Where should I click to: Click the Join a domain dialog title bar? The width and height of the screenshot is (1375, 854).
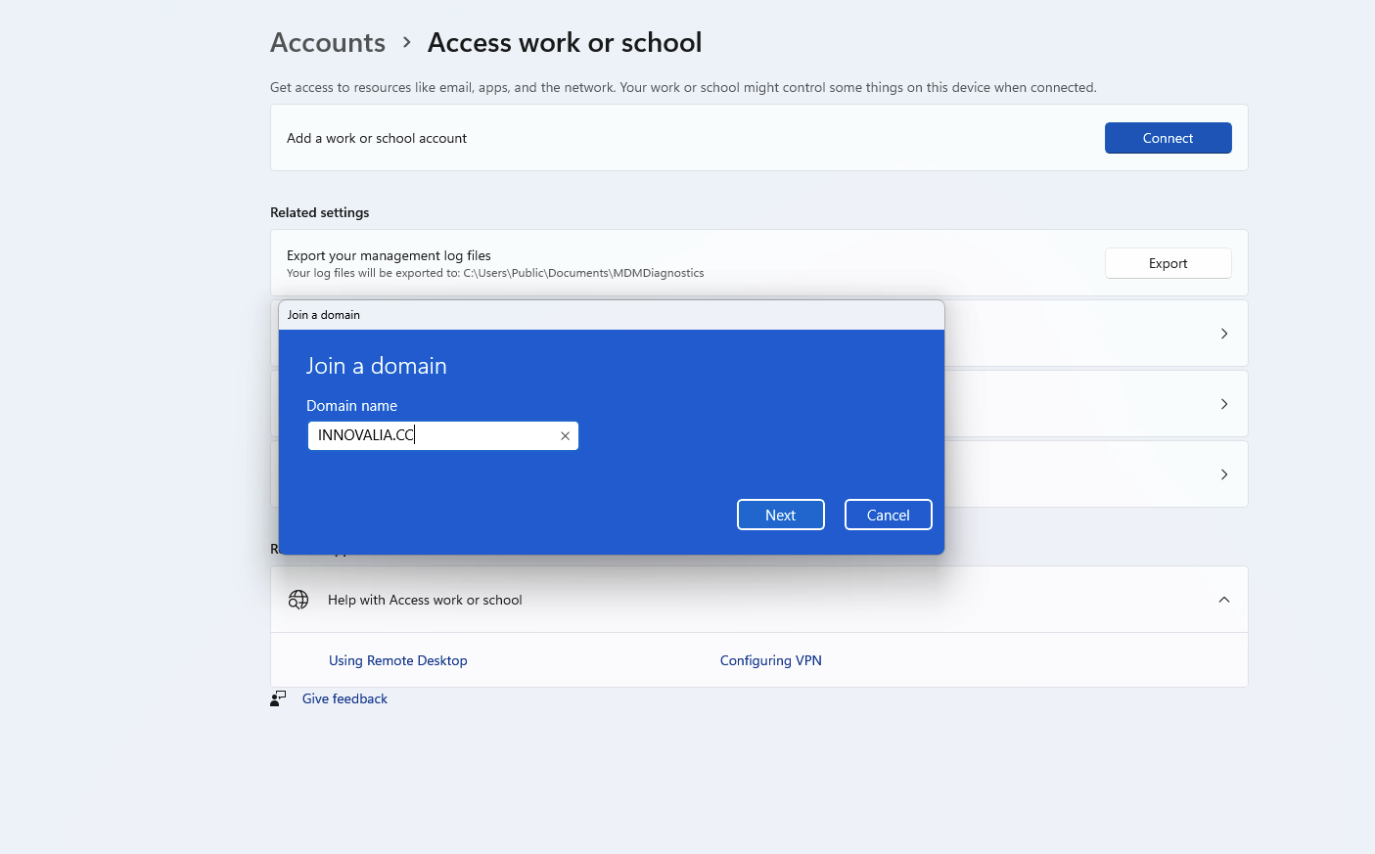(x=611, y=315)
